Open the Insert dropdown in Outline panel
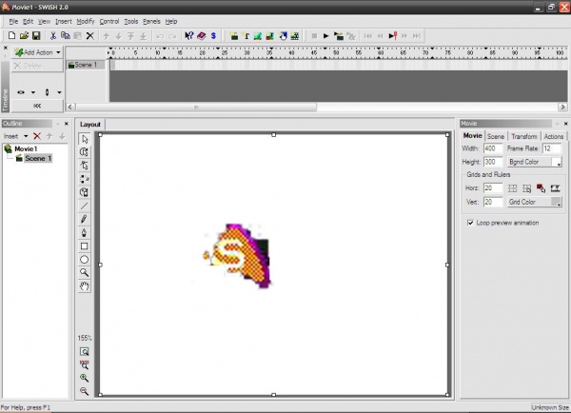This screenshot has width=571, height=413. point(26,136)
